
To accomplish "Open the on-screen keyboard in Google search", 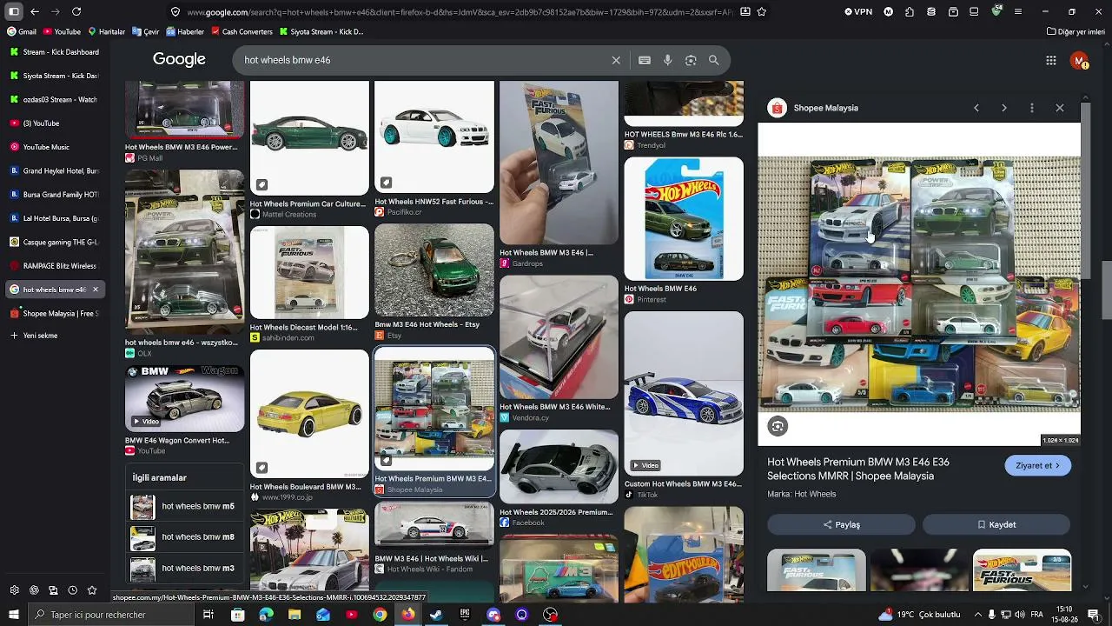I will click(x=645, y=60).
